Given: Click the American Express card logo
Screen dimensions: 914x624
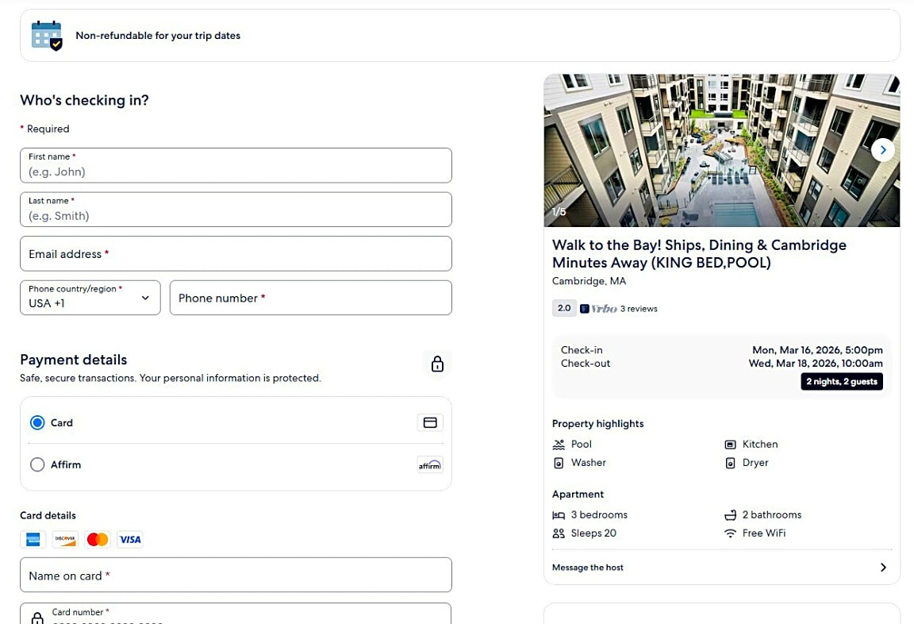Looking at the screenshot, I should coord(33,540).
